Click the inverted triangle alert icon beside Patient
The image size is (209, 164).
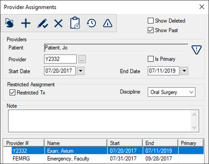(196, 50)
